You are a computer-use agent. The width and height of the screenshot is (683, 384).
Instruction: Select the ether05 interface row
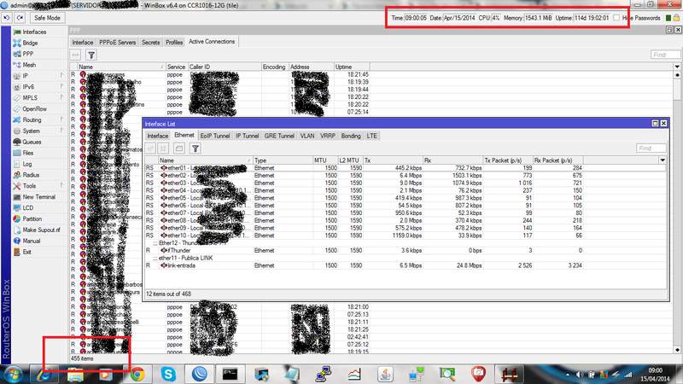pos(405,198)
